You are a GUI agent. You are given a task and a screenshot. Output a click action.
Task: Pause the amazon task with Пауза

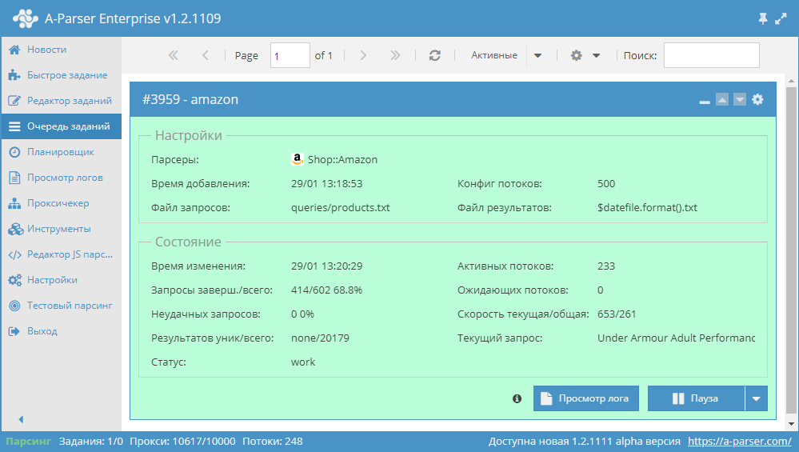tap(696, 398)
